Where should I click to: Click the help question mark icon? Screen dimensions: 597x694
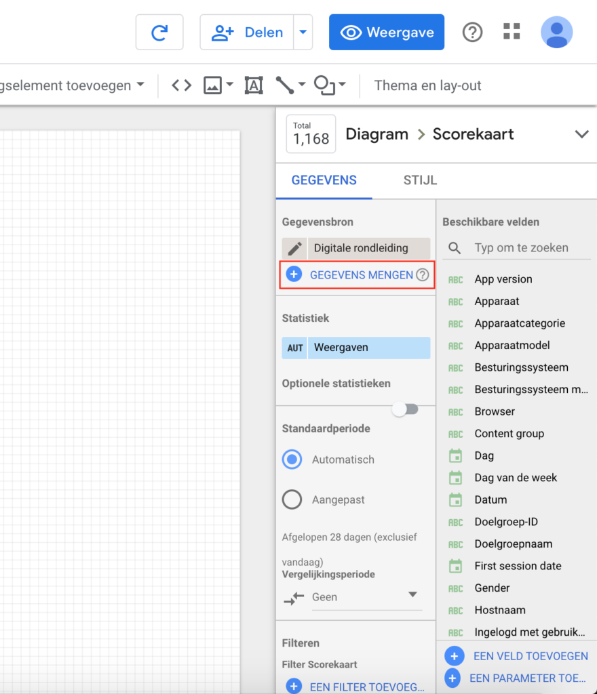coord(472,32)
